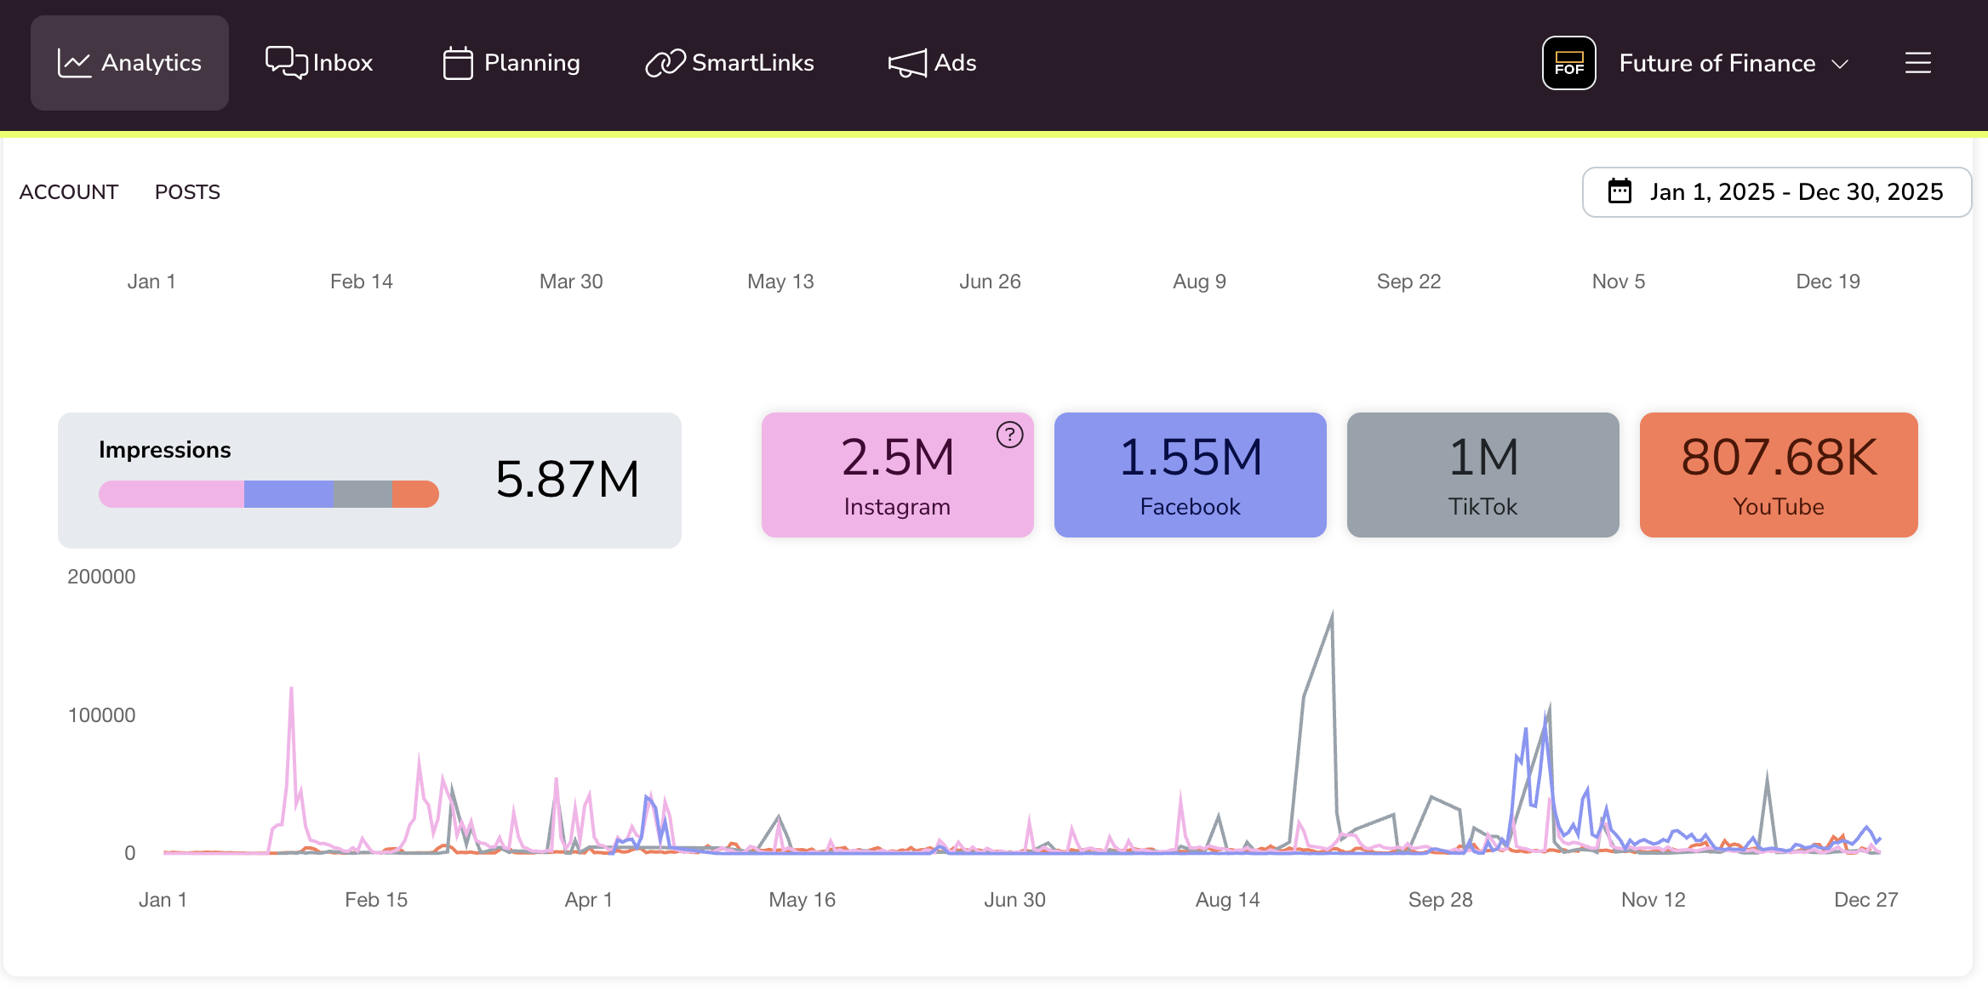This screenshot has width=1988, height=1007.
Task: Switch to the ACCOUNT tab
Action: (x=69, y=192)
